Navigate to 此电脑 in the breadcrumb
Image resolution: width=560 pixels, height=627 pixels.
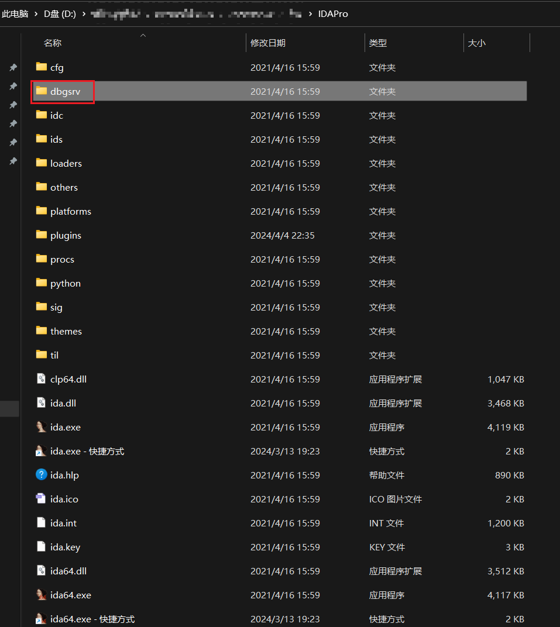click(15, 13)
